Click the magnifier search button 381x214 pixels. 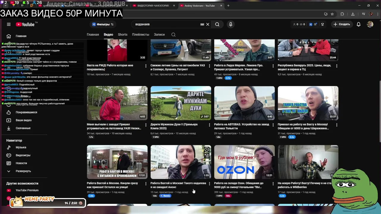(217, 24)
